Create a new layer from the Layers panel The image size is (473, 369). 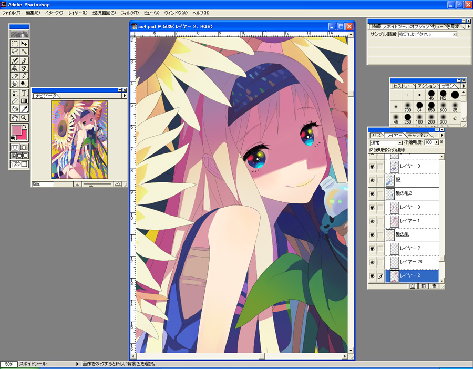click(x=424, y=286)
